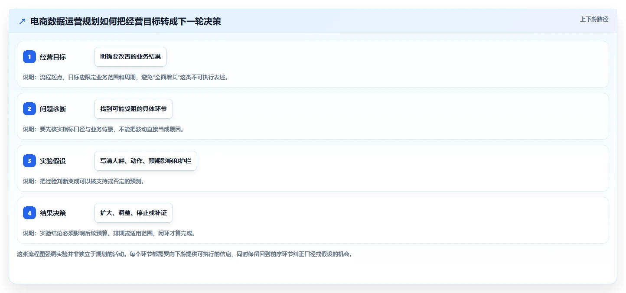Image resolution: width=626 pixels, height=293 pixels.
Task: Click the arrow icon beside the flowchart title
Action: click(22, 21)
